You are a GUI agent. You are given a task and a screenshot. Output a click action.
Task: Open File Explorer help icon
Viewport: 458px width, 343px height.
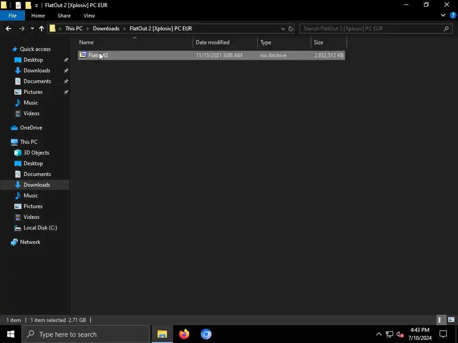coord(453,16)
